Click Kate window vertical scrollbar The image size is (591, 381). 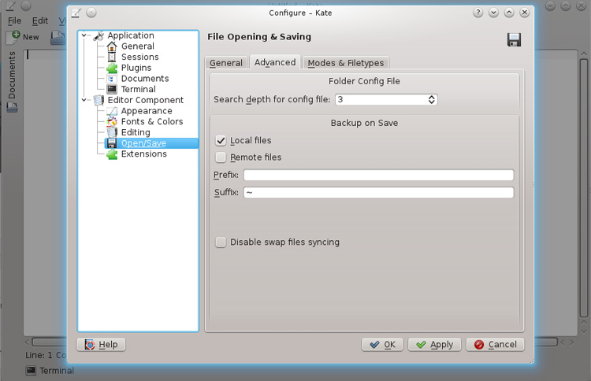[583, 187]
